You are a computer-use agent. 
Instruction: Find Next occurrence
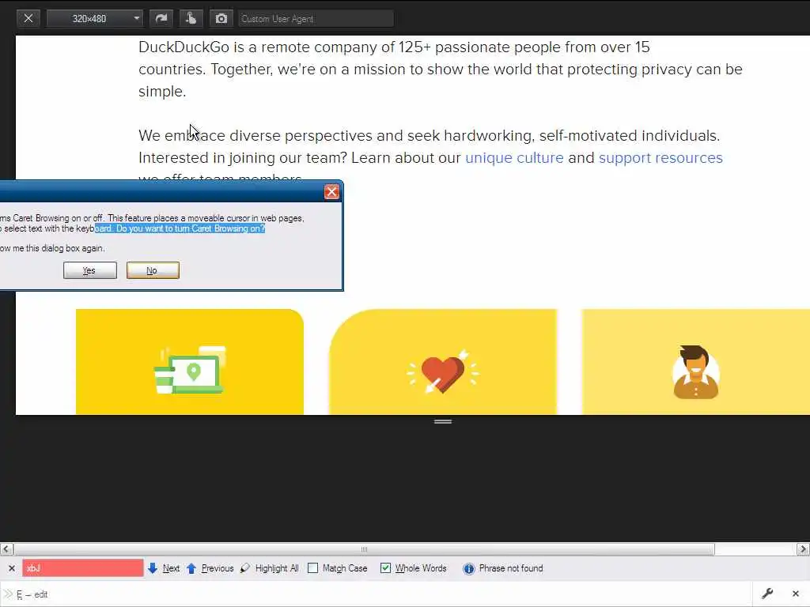pyautogui.click(x=164, y=568)
